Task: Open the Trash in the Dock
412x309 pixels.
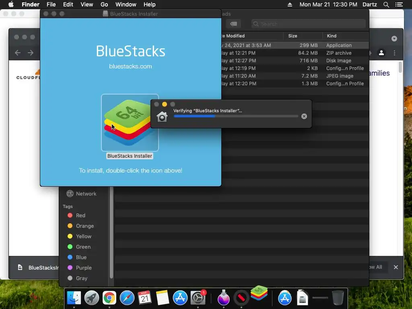Action: pyautogui.click(x=338, y=298)
